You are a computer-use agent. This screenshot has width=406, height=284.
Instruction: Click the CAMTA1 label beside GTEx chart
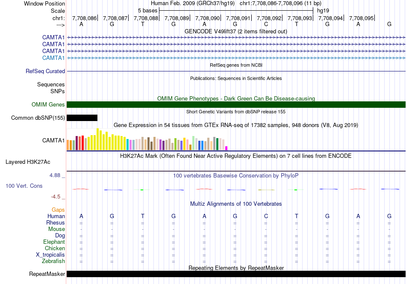(53, 140)
